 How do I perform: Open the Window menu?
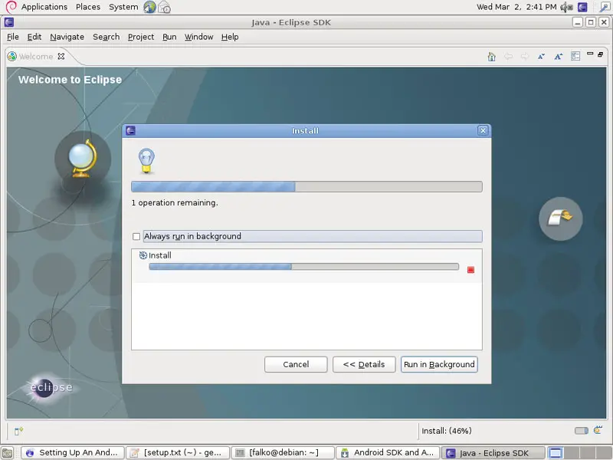198,37
